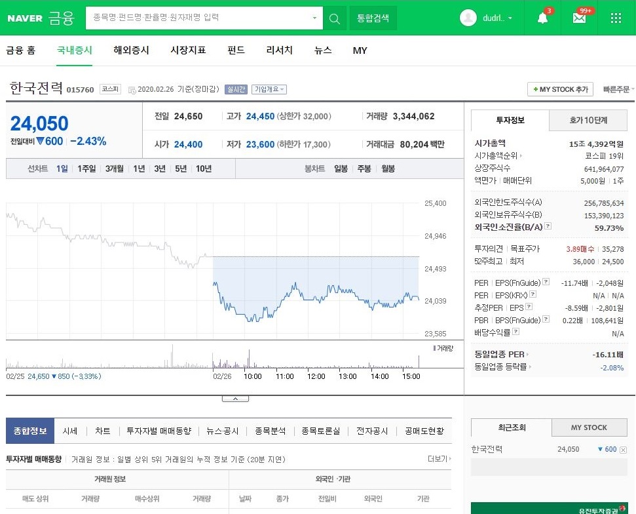
Task: Remove 한국전력 from recent list with X
Action: point(623,450)
